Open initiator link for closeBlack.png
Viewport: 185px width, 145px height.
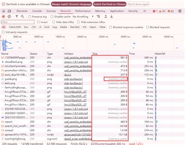[76, 62]
